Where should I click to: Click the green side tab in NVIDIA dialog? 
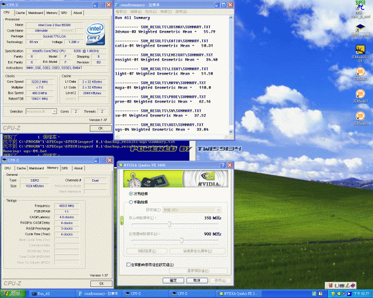tap(122, 221)
